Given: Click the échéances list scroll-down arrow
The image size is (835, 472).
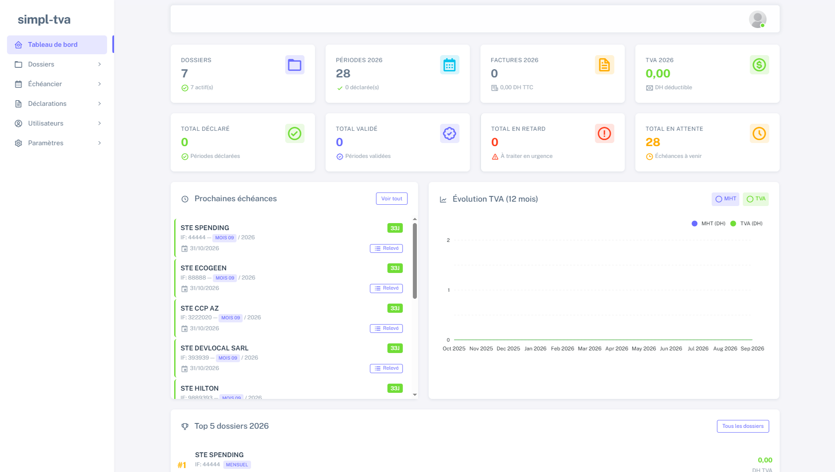Looking at the screenshot, I should (414, 395).
